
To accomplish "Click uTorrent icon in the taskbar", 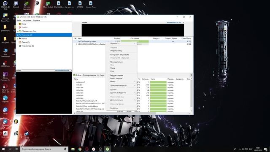I will [x=107, y=149].
